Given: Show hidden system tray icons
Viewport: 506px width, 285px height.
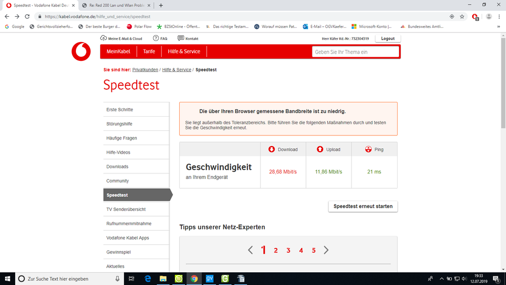Looking at the screenshot, I should coord(441,278).
